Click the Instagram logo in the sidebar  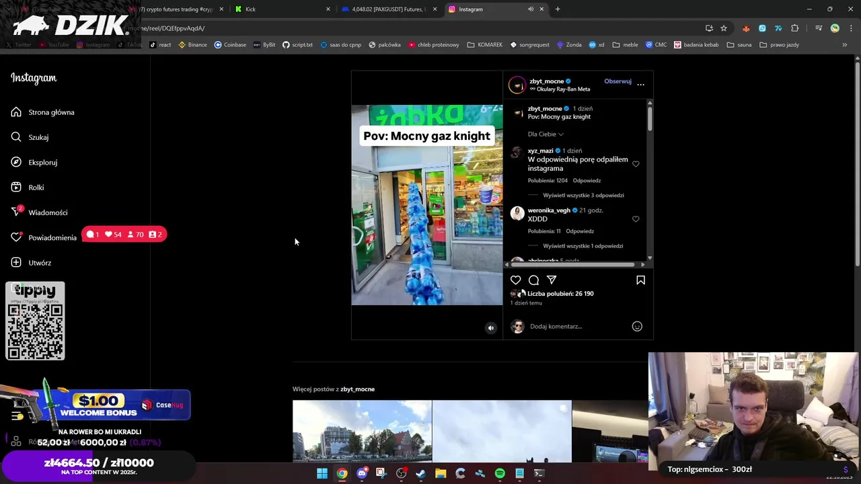(34, 78)
